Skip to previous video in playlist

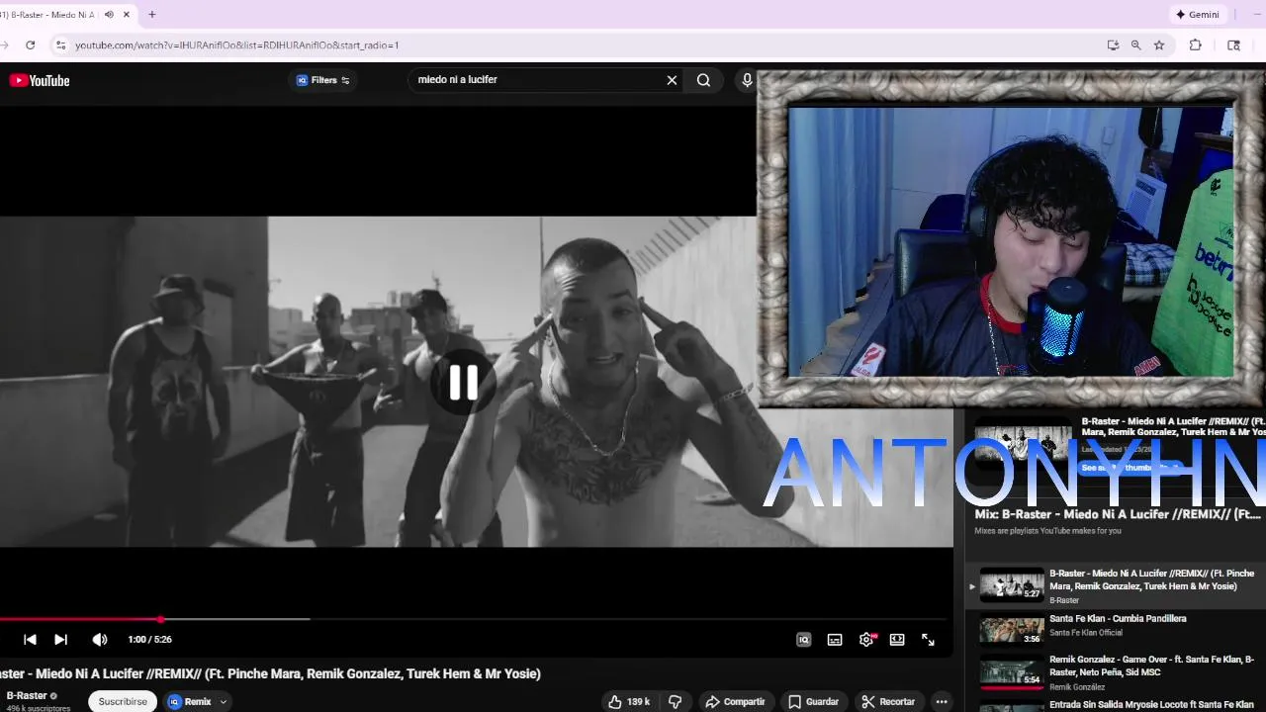click(x=30, y=640)
